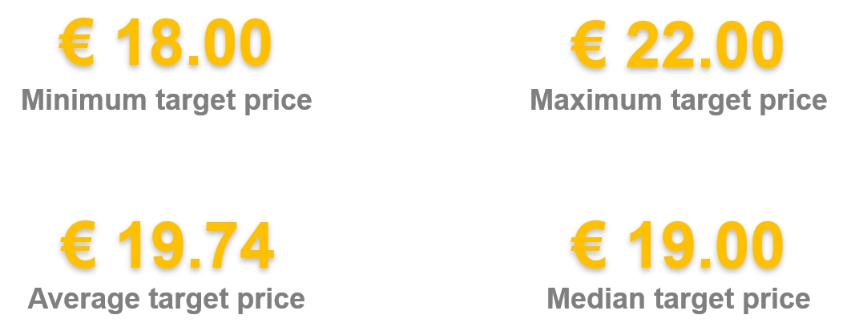855x335 pixels.
Task: Select the 22.00 price number
Action: 705,43
